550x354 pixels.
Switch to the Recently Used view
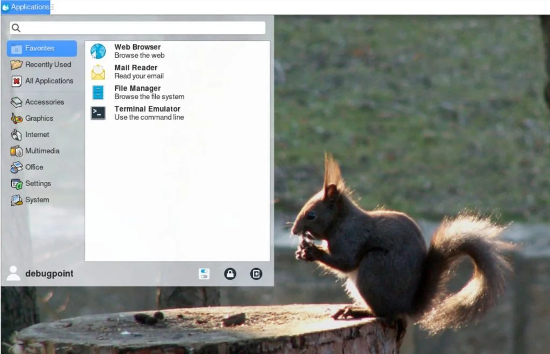(47, 64)
